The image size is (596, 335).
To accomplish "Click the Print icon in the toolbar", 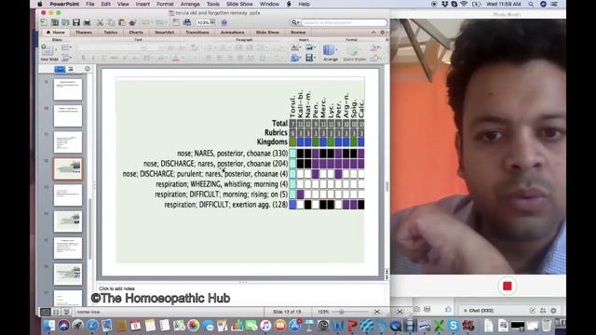I will 87,22.
